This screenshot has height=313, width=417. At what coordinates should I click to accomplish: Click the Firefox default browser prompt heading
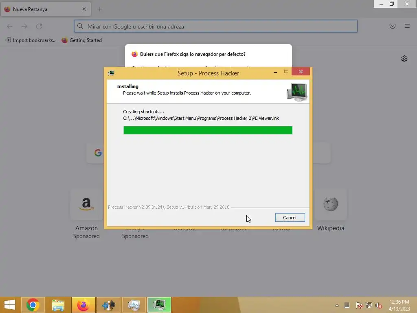pos(193,54)
